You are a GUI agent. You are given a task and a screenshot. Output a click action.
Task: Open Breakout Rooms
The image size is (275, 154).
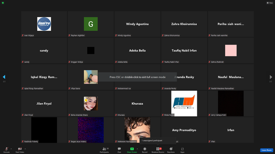tap(158, 150)
